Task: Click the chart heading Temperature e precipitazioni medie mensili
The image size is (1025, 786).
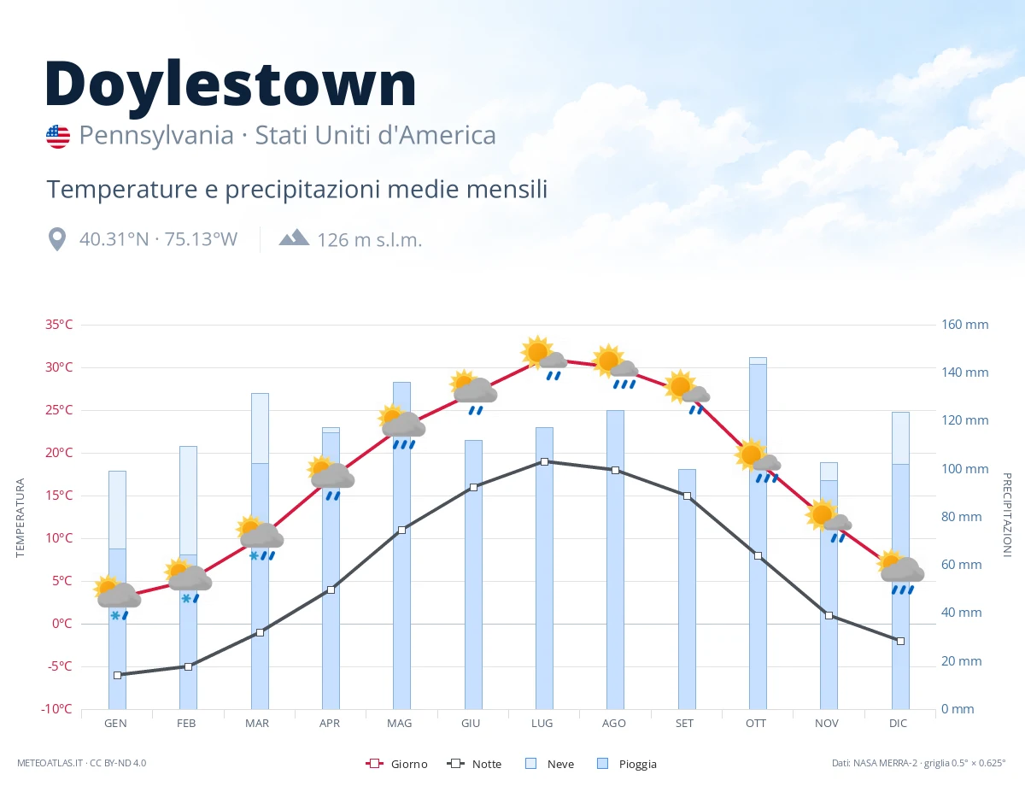Action: (296, 189)
